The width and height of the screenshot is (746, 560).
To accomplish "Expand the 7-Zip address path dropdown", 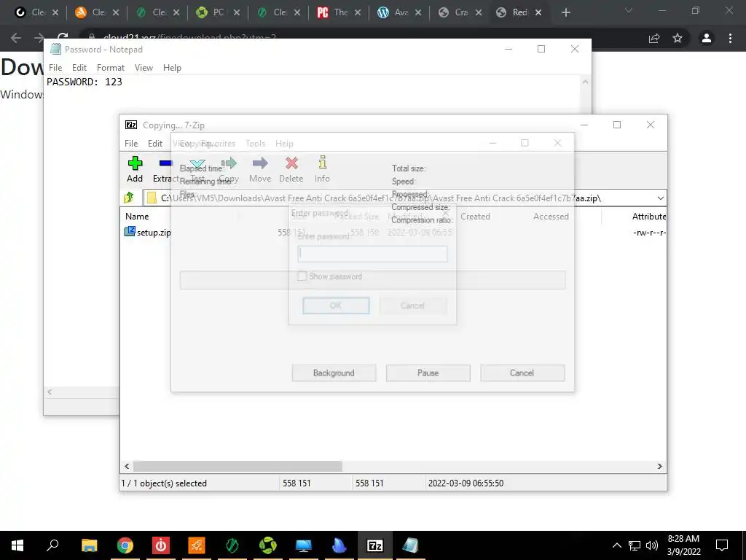I will coord(660,198).
